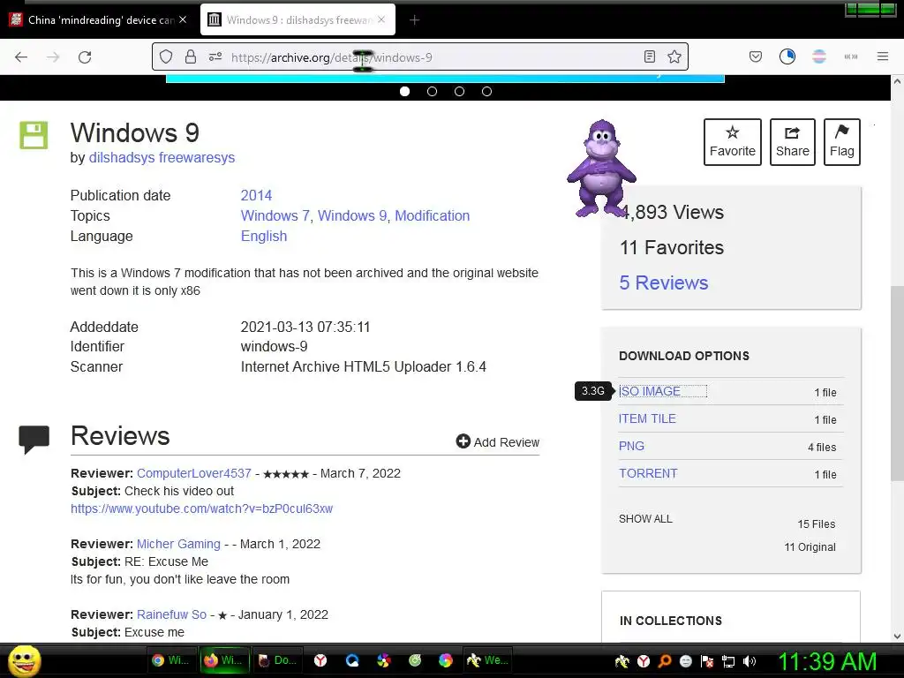Open the tray volume speaker icon

click(x=750, y=661)
